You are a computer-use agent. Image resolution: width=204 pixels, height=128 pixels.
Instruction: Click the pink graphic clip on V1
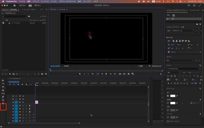(x=37, y=102)
